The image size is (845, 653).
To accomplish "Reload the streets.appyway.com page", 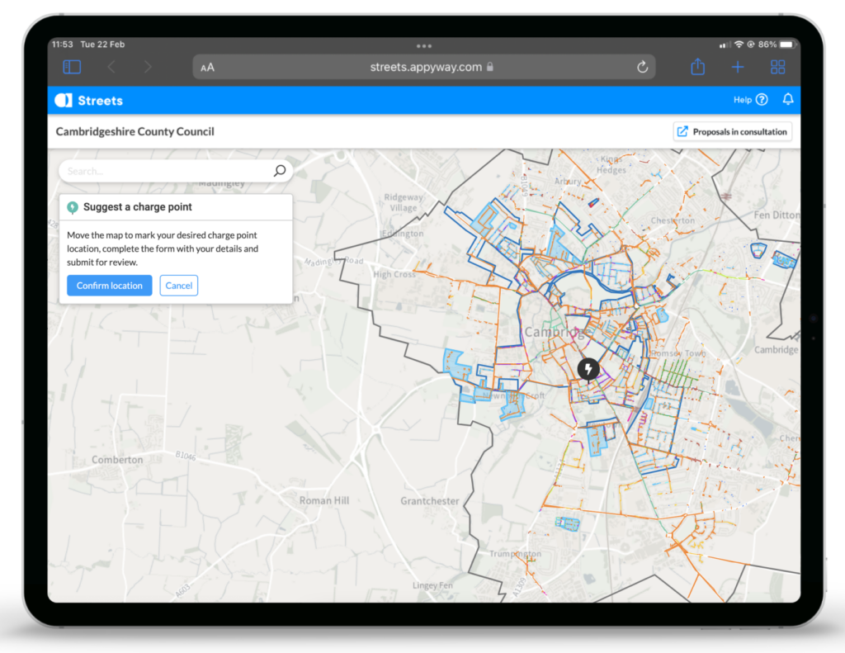I will [x=642, y=67].
